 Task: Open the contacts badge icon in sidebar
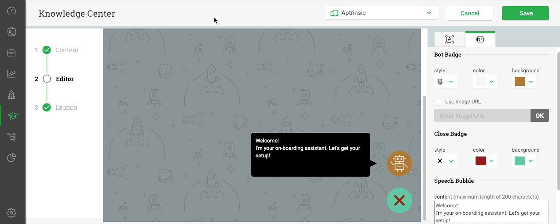(12, 32)
